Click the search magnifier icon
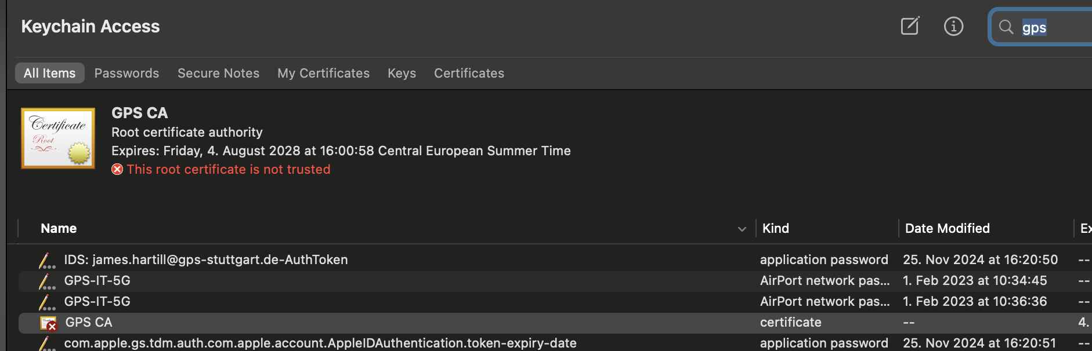Viewport: 1092px width, 351px height. point(1006,27)
